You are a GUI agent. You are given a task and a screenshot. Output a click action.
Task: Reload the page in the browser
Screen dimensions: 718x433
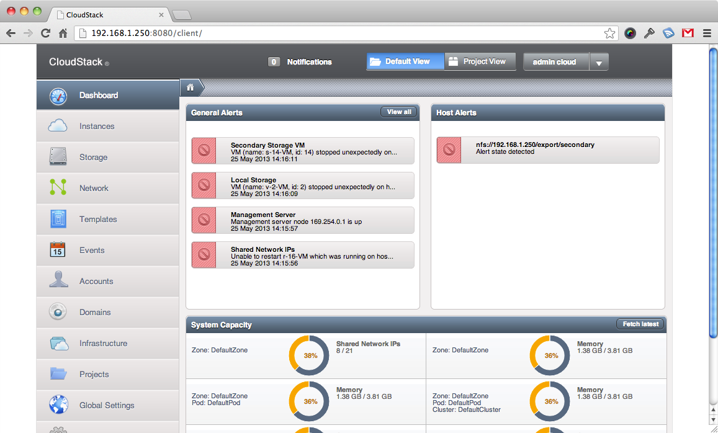pos(45,33)
